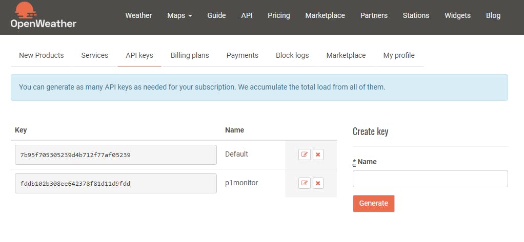Viewport: 524px width, 242px height.
Task: Edit the Default API key name
Action: (x=305, y=155)
